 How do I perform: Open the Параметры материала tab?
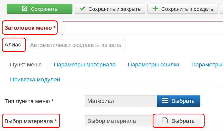pos(85,65)
